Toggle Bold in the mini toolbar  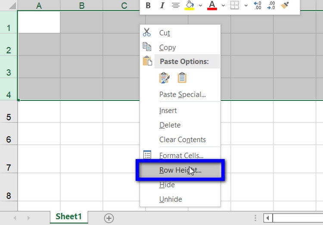[x=148, y=5]
